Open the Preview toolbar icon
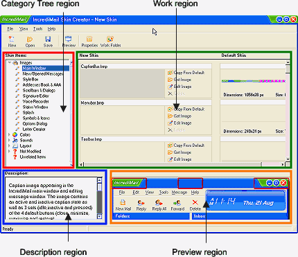The width and height of the screenshot is (298, 257). tap(69, 39)
